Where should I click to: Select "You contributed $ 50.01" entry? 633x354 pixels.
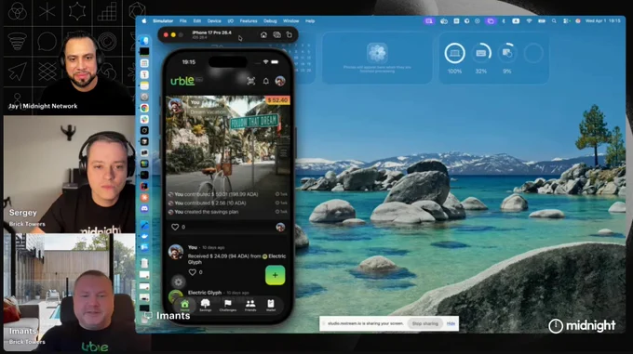click(x=228, y=194)
